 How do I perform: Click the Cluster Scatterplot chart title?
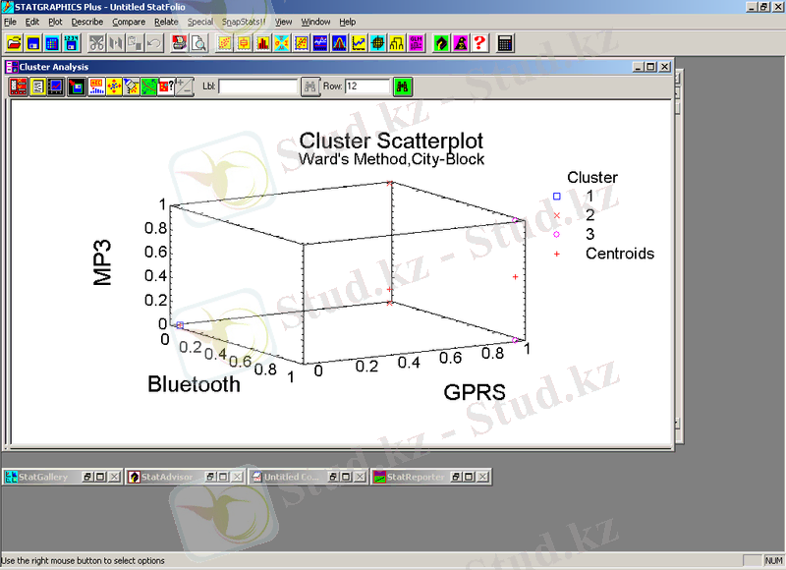(x=391, y=141)
